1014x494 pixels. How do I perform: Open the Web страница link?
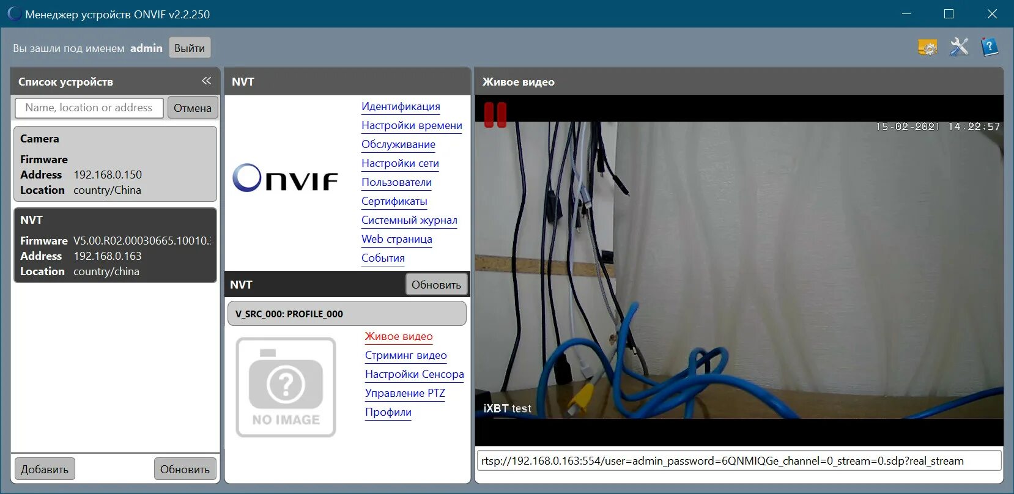pyautogui.click(x=396, y=239)
